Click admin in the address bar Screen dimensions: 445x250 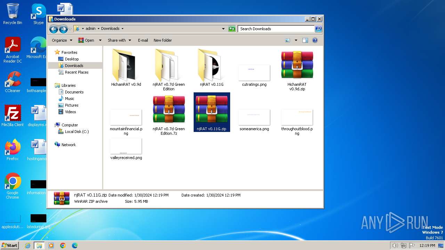[90, 29]
